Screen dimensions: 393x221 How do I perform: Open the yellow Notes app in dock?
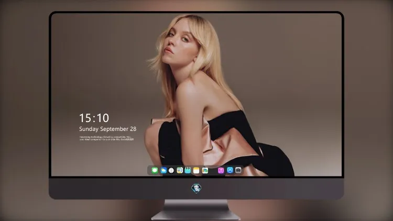(196, 170)
